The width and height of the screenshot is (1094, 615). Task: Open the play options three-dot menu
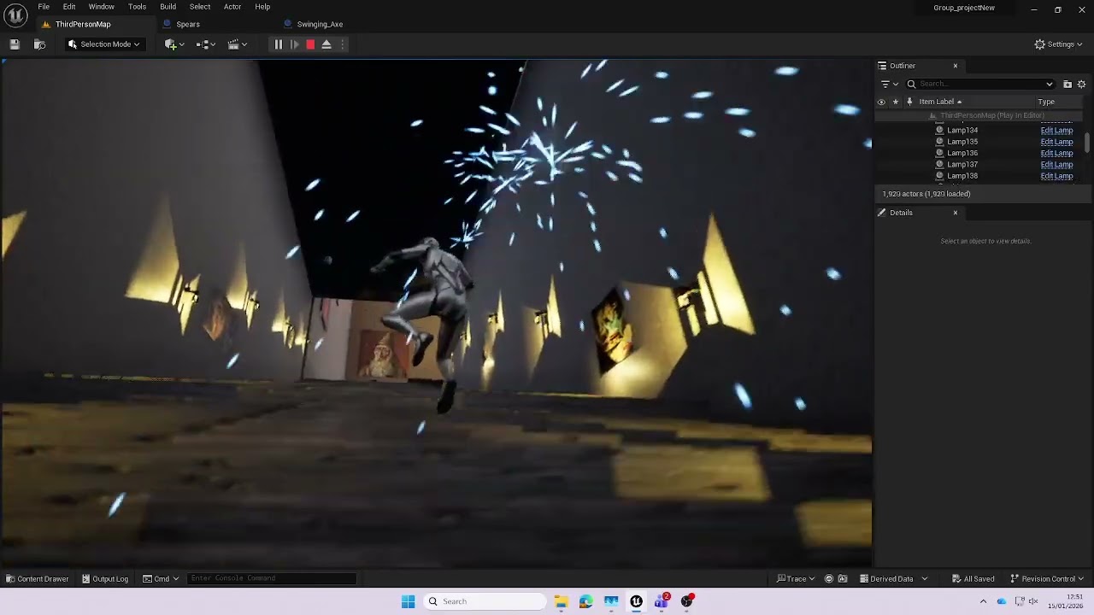click(x=343, y=44)
